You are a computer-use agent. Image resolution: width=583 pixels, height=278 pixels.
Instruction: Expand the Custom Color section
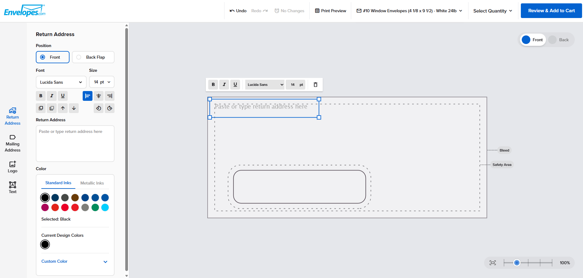point(75,262)
